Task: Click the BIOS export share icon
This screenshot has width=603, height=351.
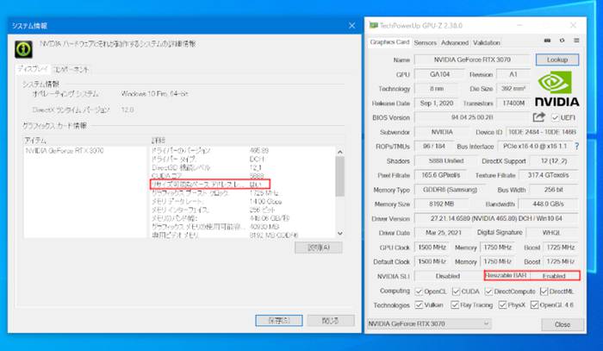Action: click(x=538, y=117)
